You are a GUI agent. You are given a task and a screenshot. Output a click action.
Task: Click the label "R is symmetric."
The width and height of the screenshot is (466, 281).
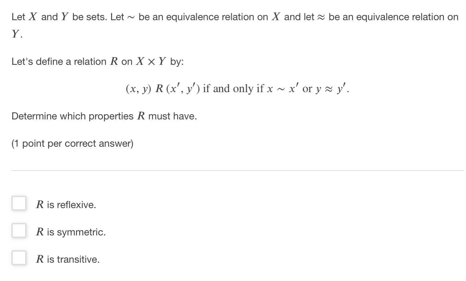pos(71,232)
